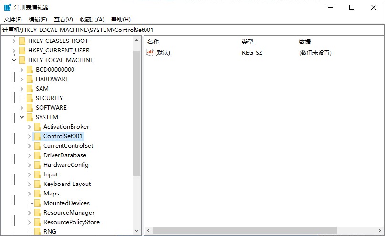The height and width of the screenshot is (236, 385).
Task: Click the HKEY_CLASSES_ROOT folder icon
Action: tap(22, 41)
